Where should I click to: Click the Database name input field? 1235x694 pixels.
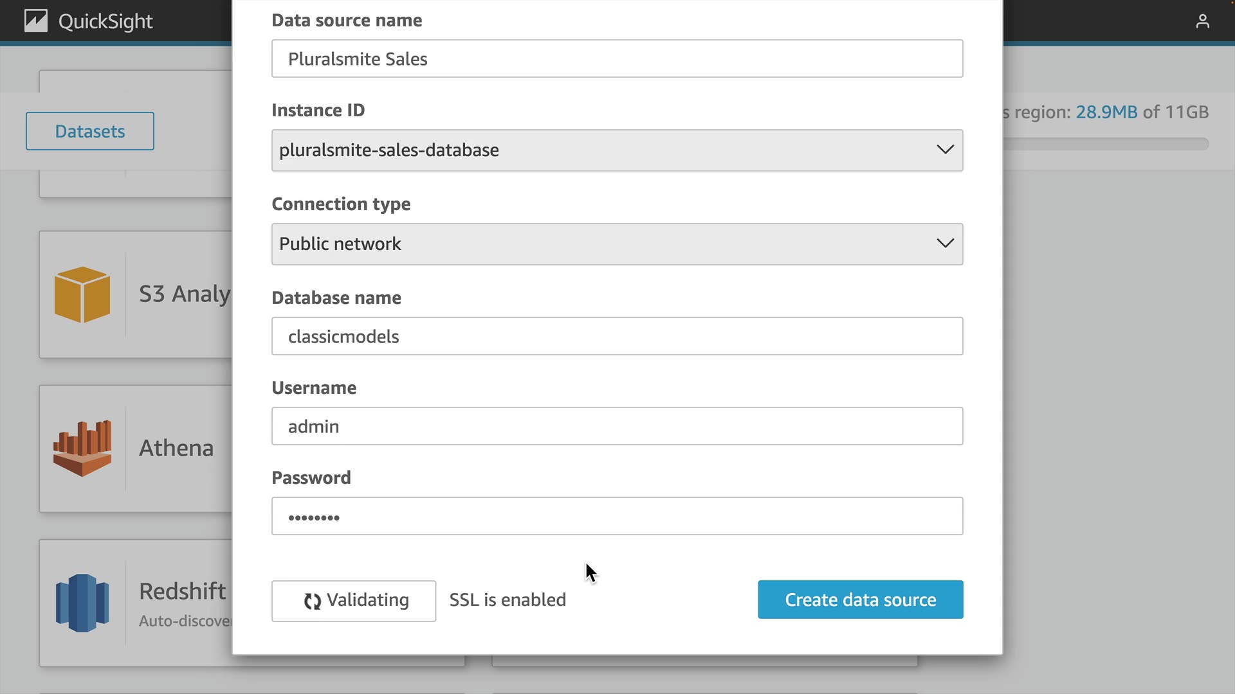(617, 336)
